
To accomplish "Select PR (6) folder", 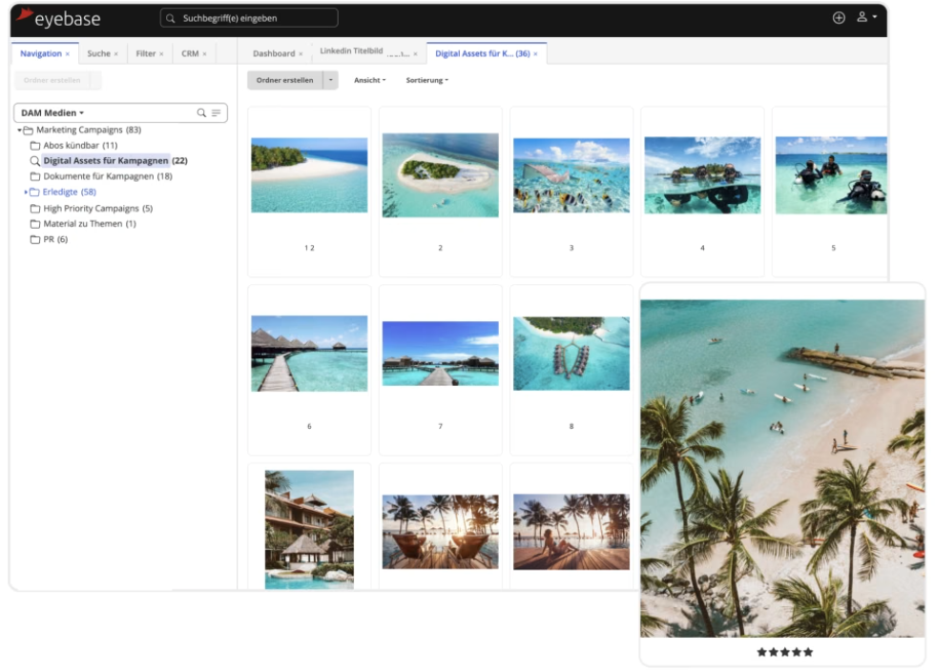I will click(x=55, y=239).
